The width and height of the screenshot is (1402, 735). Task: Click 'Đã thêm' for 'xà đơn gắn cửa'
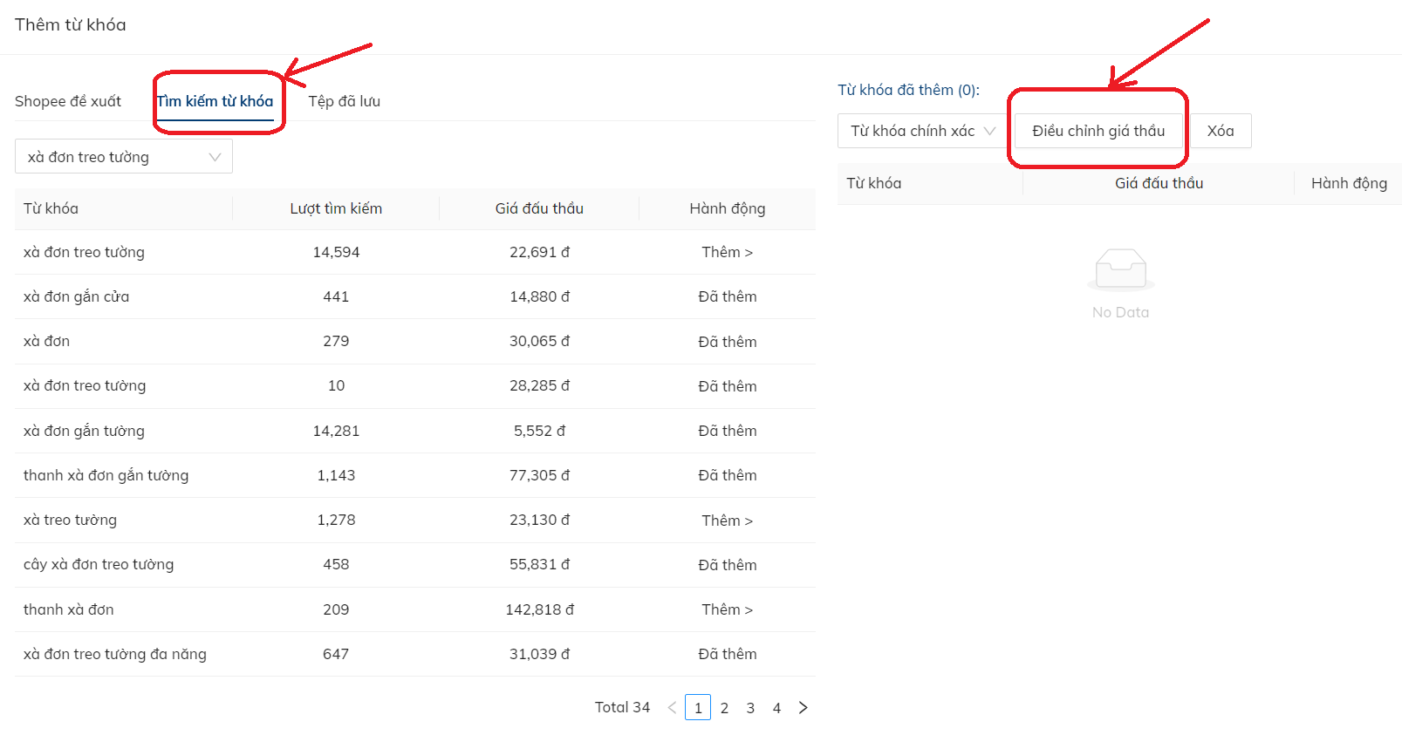tap(727, 296)
